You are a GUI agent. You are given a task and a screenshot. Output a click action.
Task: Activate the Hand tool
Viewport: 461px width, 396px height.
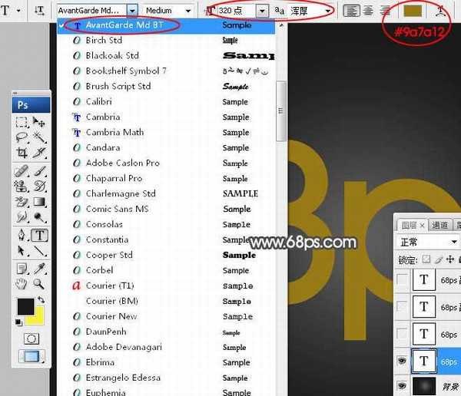[22, 284]
